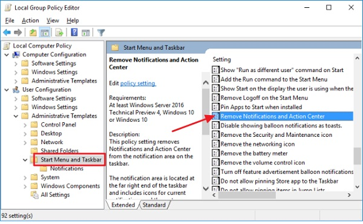Toggle Show/Hide Action Pane icon
The image size is (363, 224).
[x=86, y=33]
